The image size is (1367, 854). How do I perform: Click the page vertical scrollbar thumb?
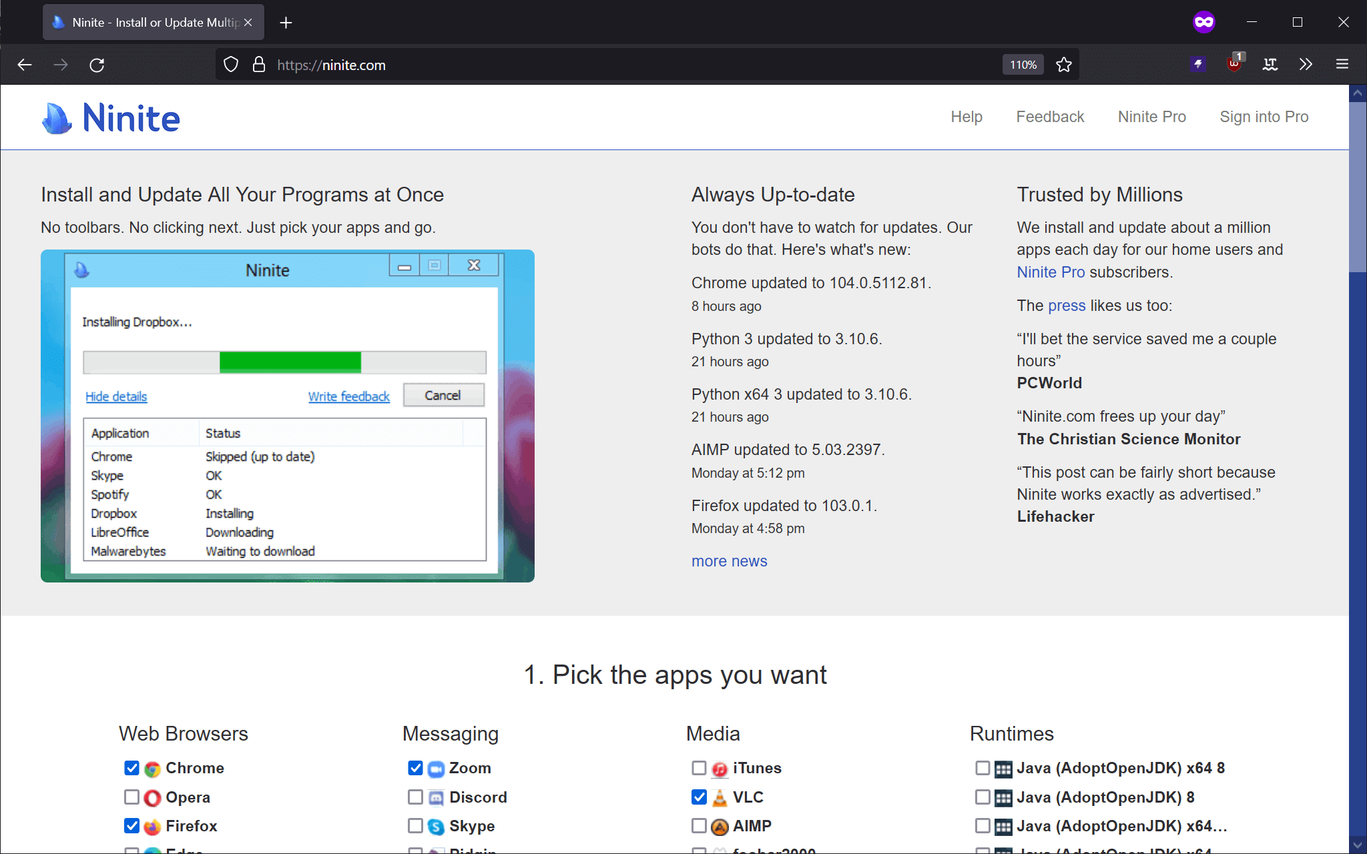click(1358, 187)
